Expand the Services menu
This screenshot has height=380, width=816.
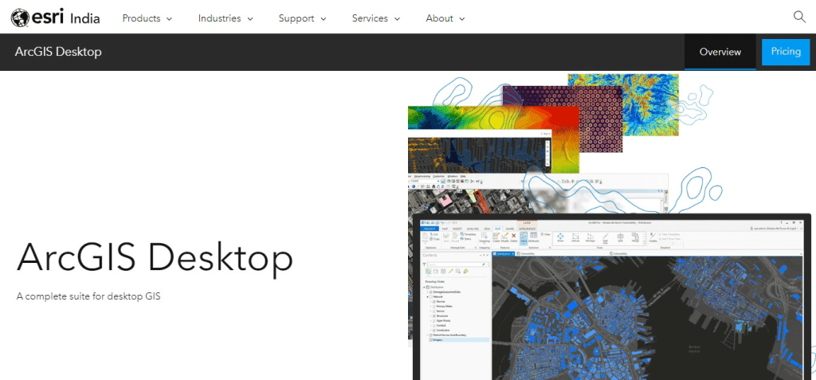[376, 18]
